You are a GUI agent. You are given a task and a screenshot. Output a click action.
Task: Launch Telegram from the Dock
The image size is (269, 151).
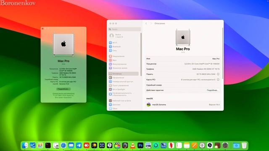click(x=79, y=146)
